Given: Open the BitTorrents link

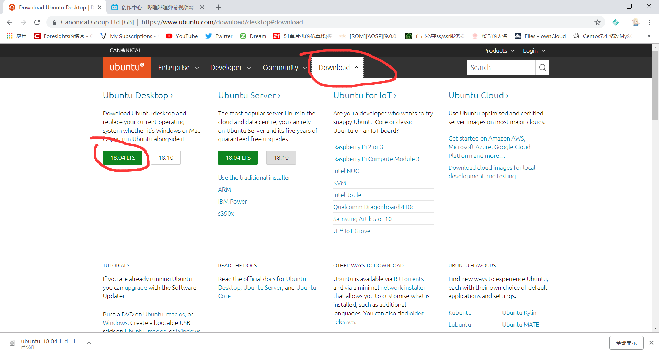Looking at the screenshot, I should click(408, 279).
